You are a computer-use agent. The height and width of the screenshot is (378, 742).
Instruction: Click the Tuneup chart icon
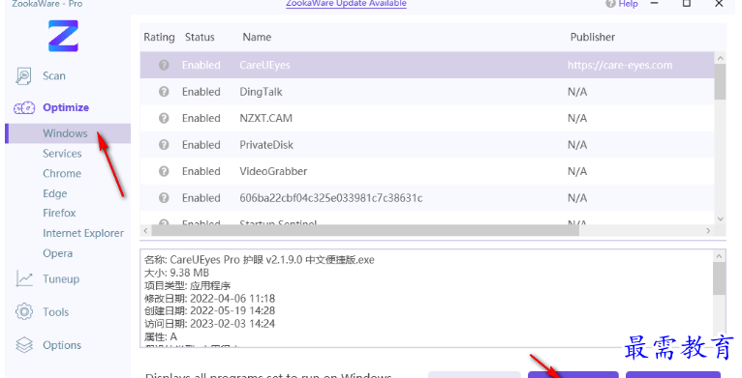(24, 278)
